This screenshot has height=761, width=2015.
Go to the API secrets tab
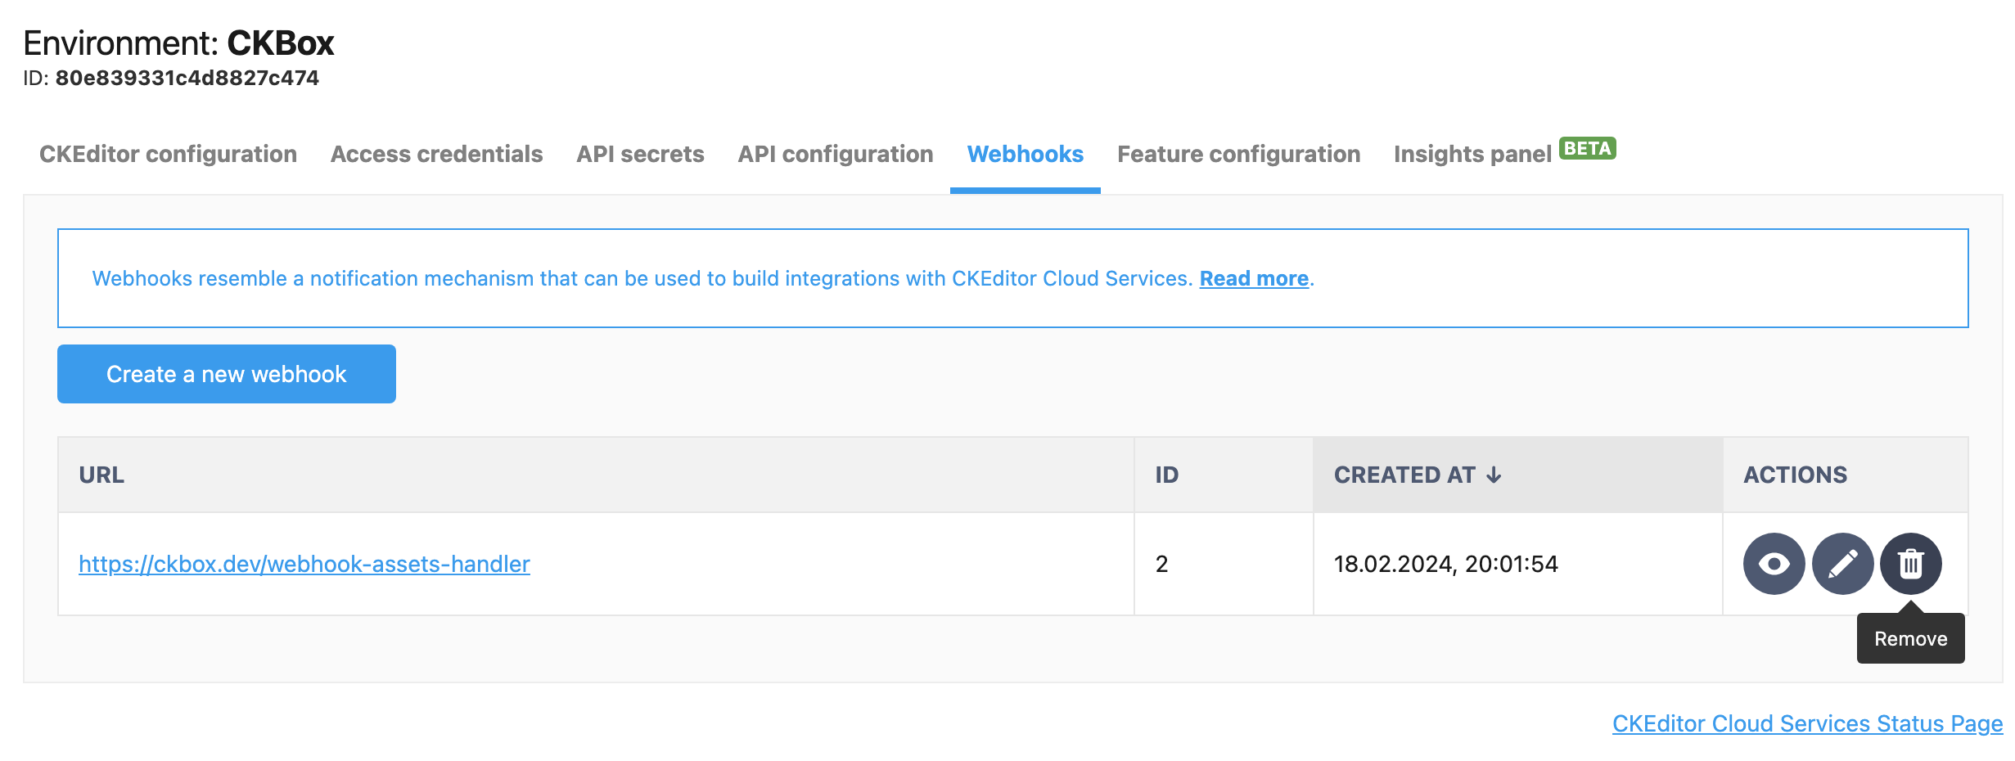tap(640, 155)
